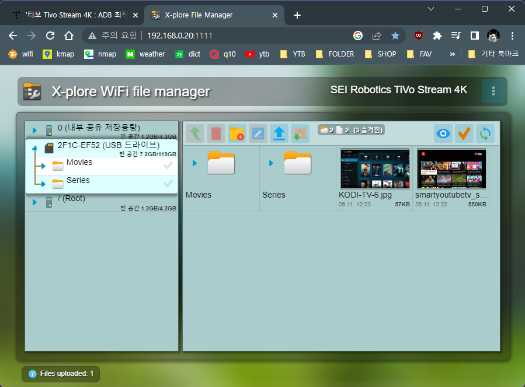Click the trash delete icon

tap(216, 133)
